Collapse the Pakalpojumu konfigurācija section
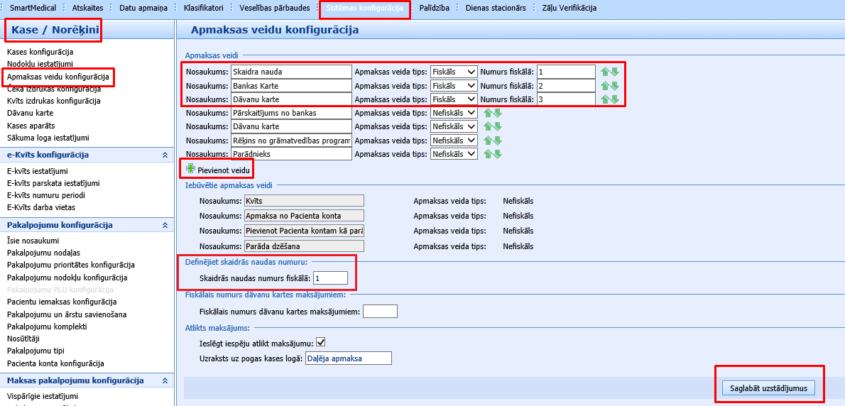Viewport: 845px width, 406px height. coord(165,225)
